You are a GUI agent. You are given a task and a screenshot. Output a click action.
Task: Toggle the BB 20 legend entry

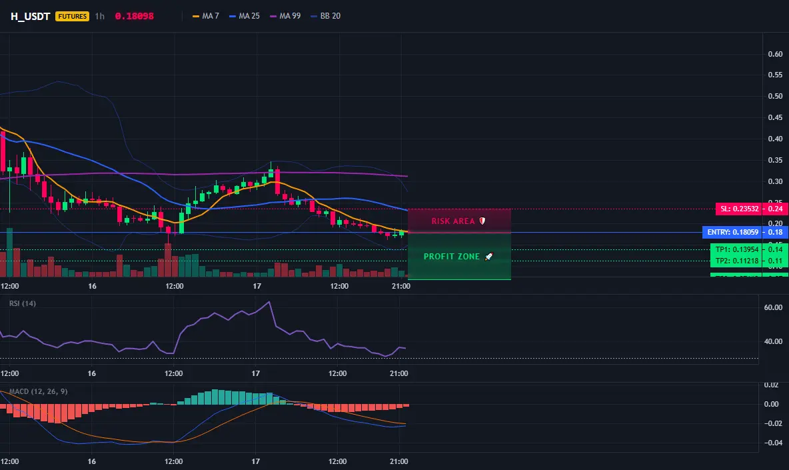tap(326, 16)
